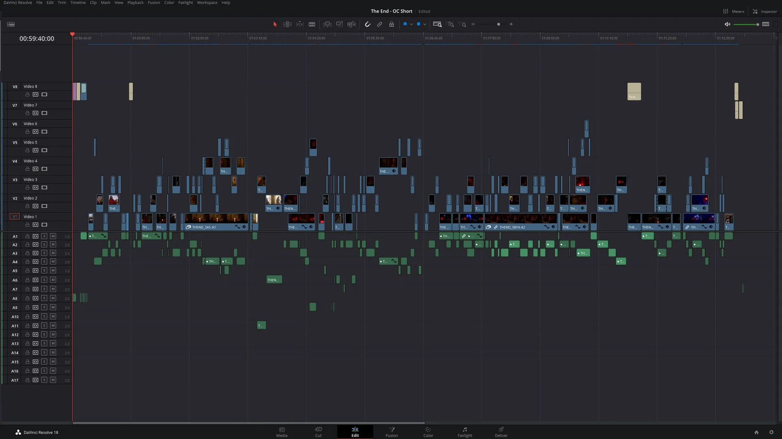The image size is (782, 439).
Task: Click the Insert Clip toolbar icon
Action: tap(327, 24)
